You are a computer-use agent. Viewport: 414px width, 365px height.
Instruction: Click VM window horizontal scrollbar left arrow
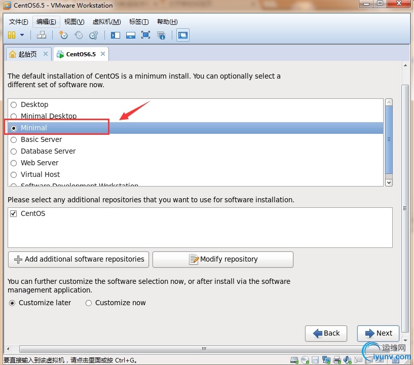point(8,349)
